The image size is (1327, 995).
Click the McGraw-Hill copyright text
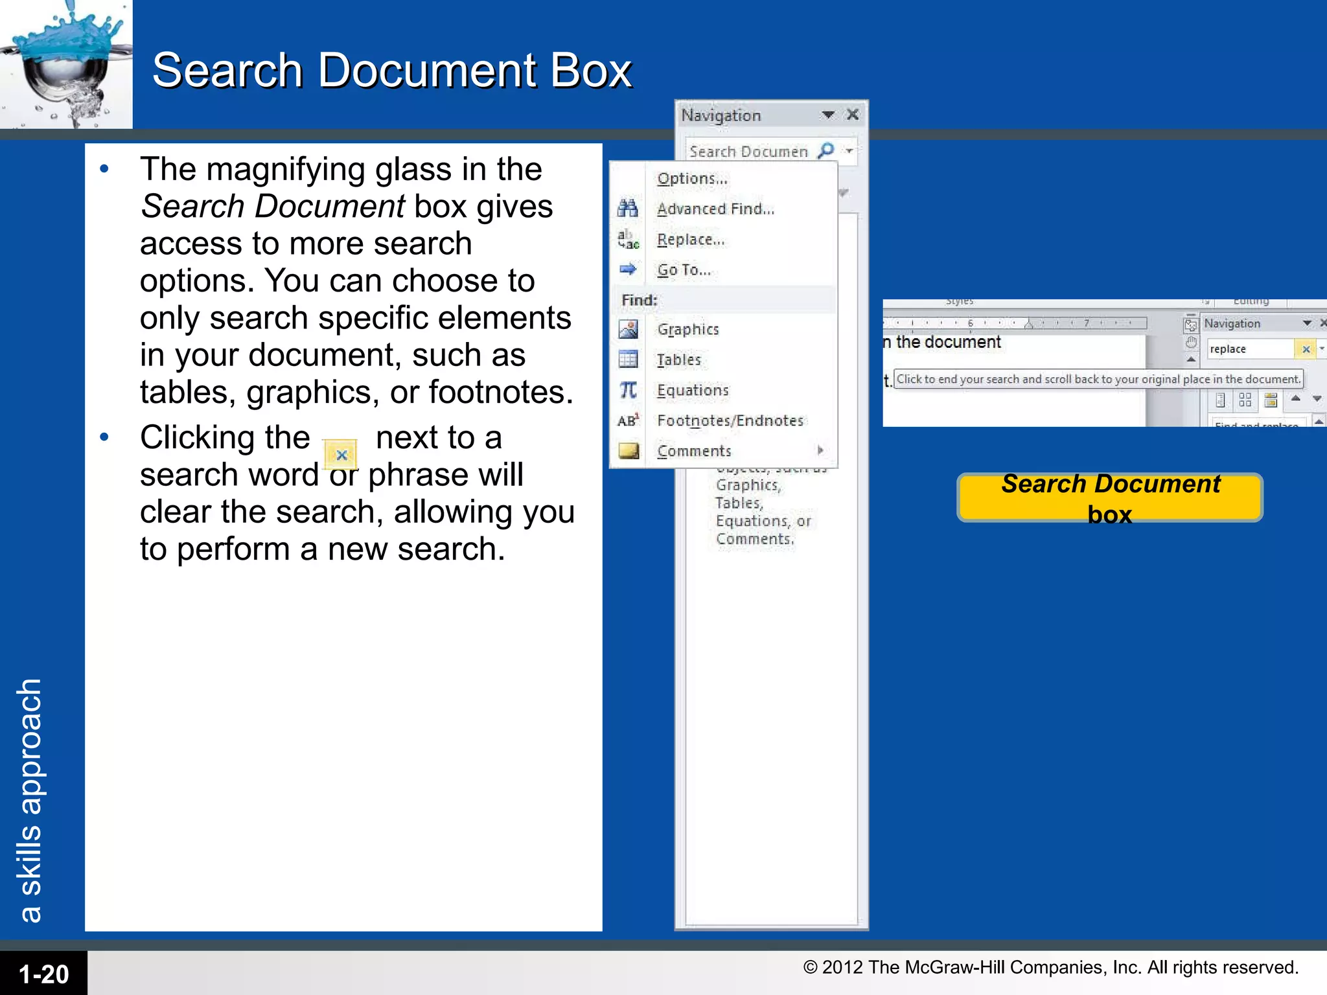(1051, 967)
